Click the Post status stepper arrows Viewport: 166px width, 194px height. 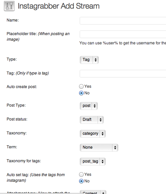click(x=101, y=120)
